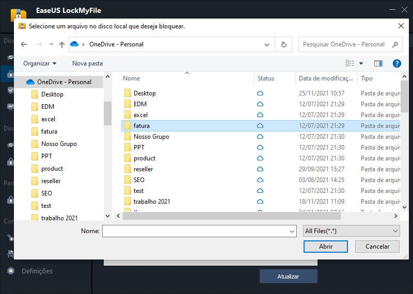Click the forward navigation arrow
Viewport: 413px width, 294px height.
[39, 44]
